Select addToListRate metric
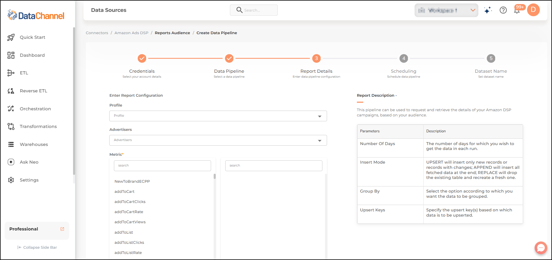This screenshot has width=552, height=260. [128, 253]
